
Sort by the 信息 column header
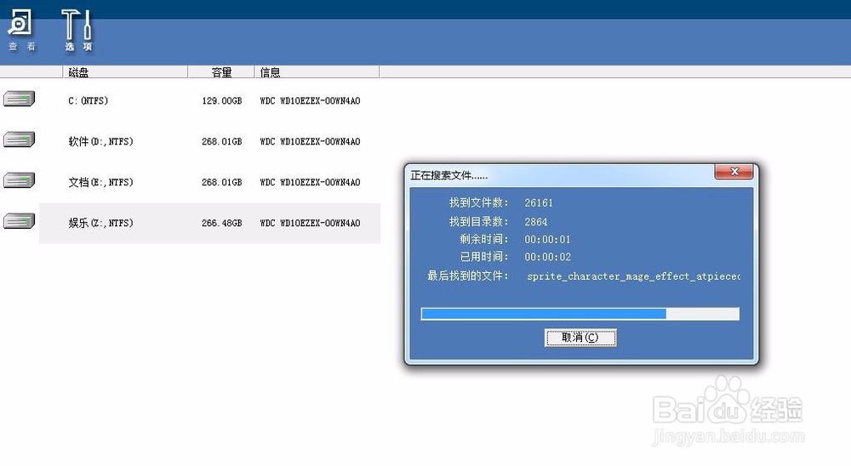[x=317, y=72]
